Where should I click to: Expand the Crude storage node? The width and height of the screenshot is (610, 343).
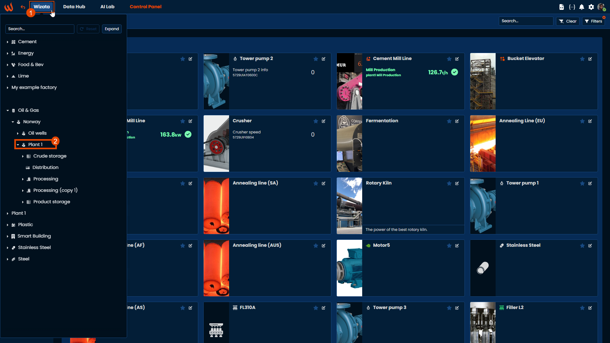coord(23,156)
